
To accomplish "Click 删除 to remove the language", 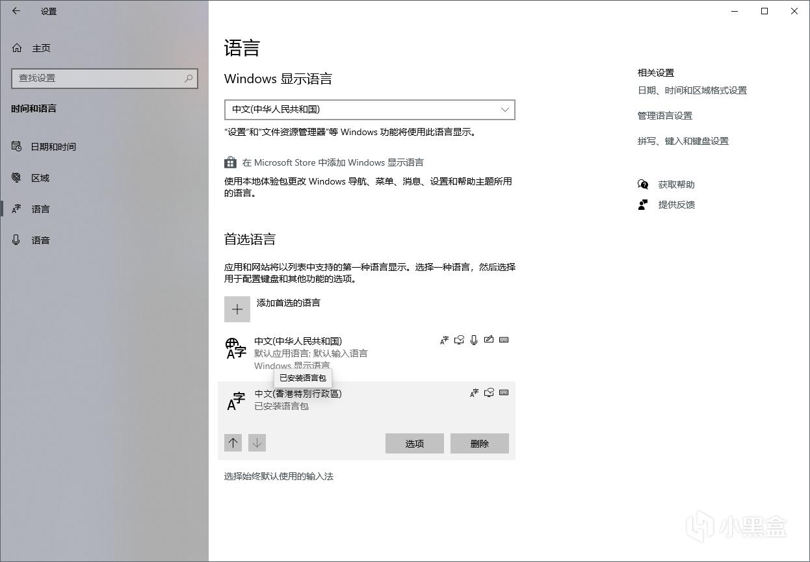I will (480, 444).
